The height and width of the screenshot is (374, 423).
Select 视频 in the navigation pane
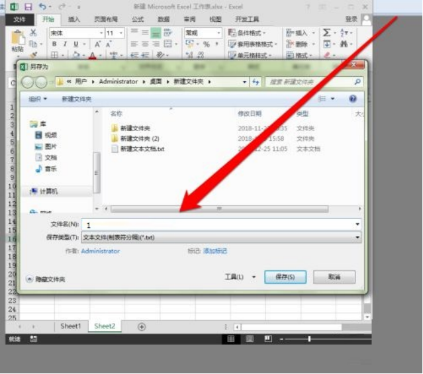coord(46,135)
